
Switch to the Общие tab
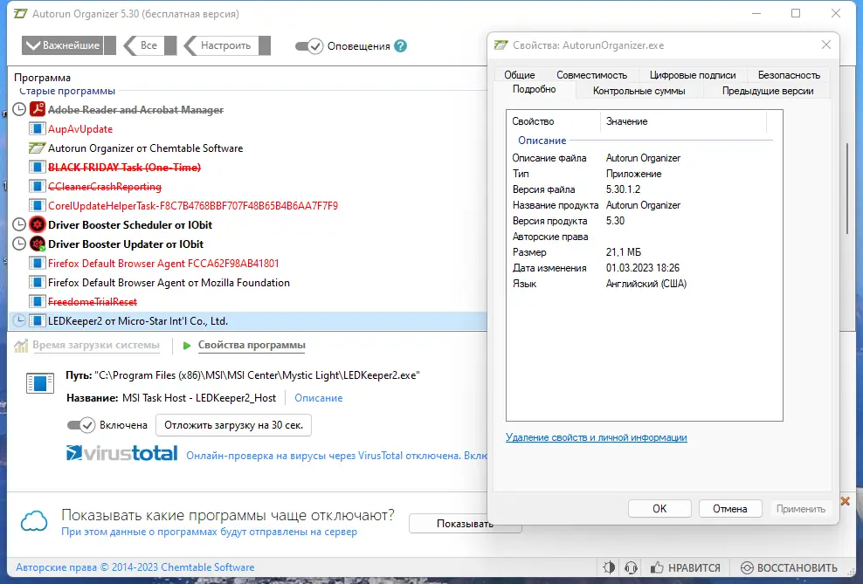click(519, 75)
